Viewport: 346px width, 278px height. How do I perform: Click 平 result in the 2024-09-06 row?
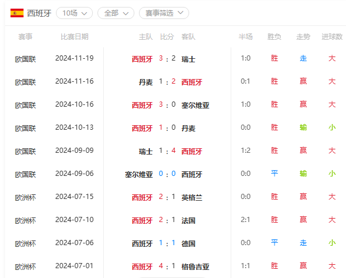pyautogui.click(x=274, y=174)
